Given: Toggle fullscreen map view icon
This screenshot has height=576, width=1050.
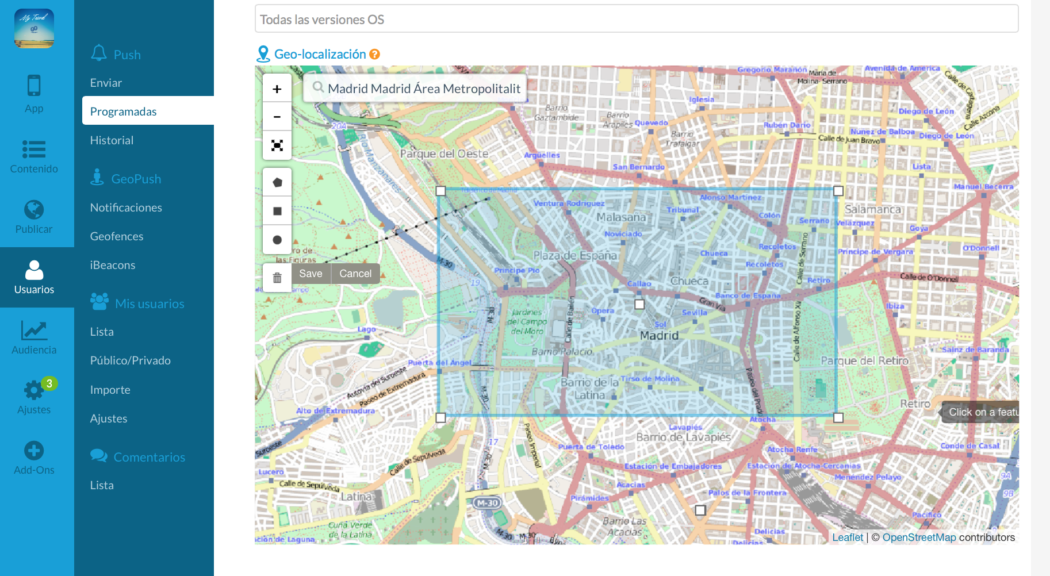Looking at the screenshot, I should point(277,145).
